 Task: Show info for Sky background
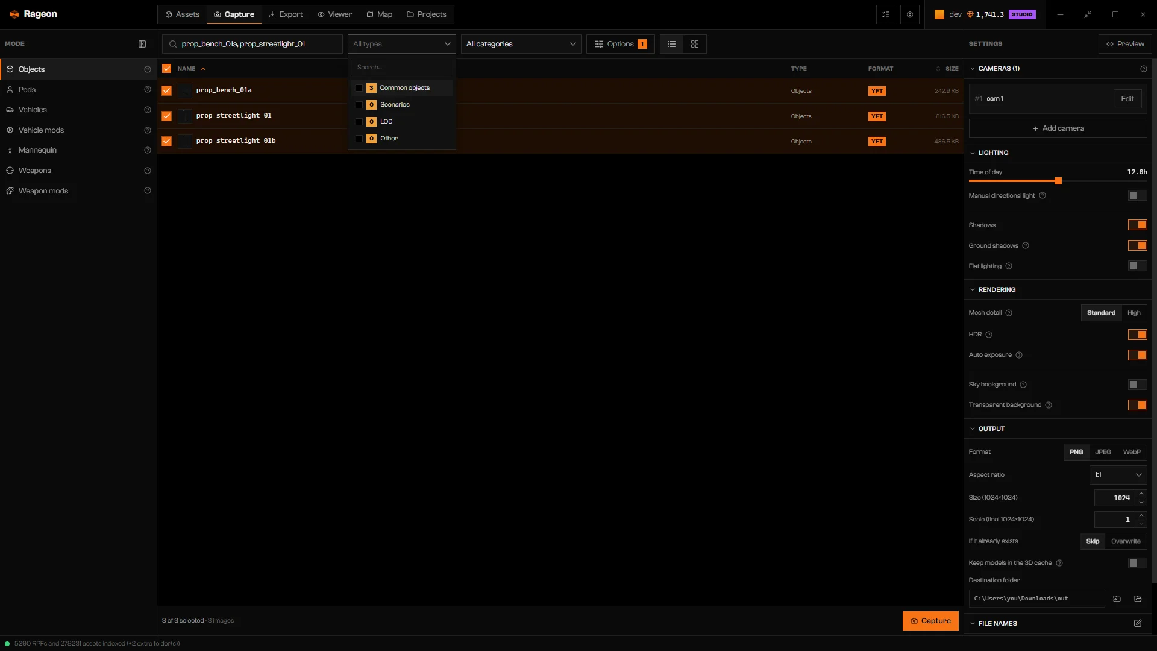point(1023,385)
